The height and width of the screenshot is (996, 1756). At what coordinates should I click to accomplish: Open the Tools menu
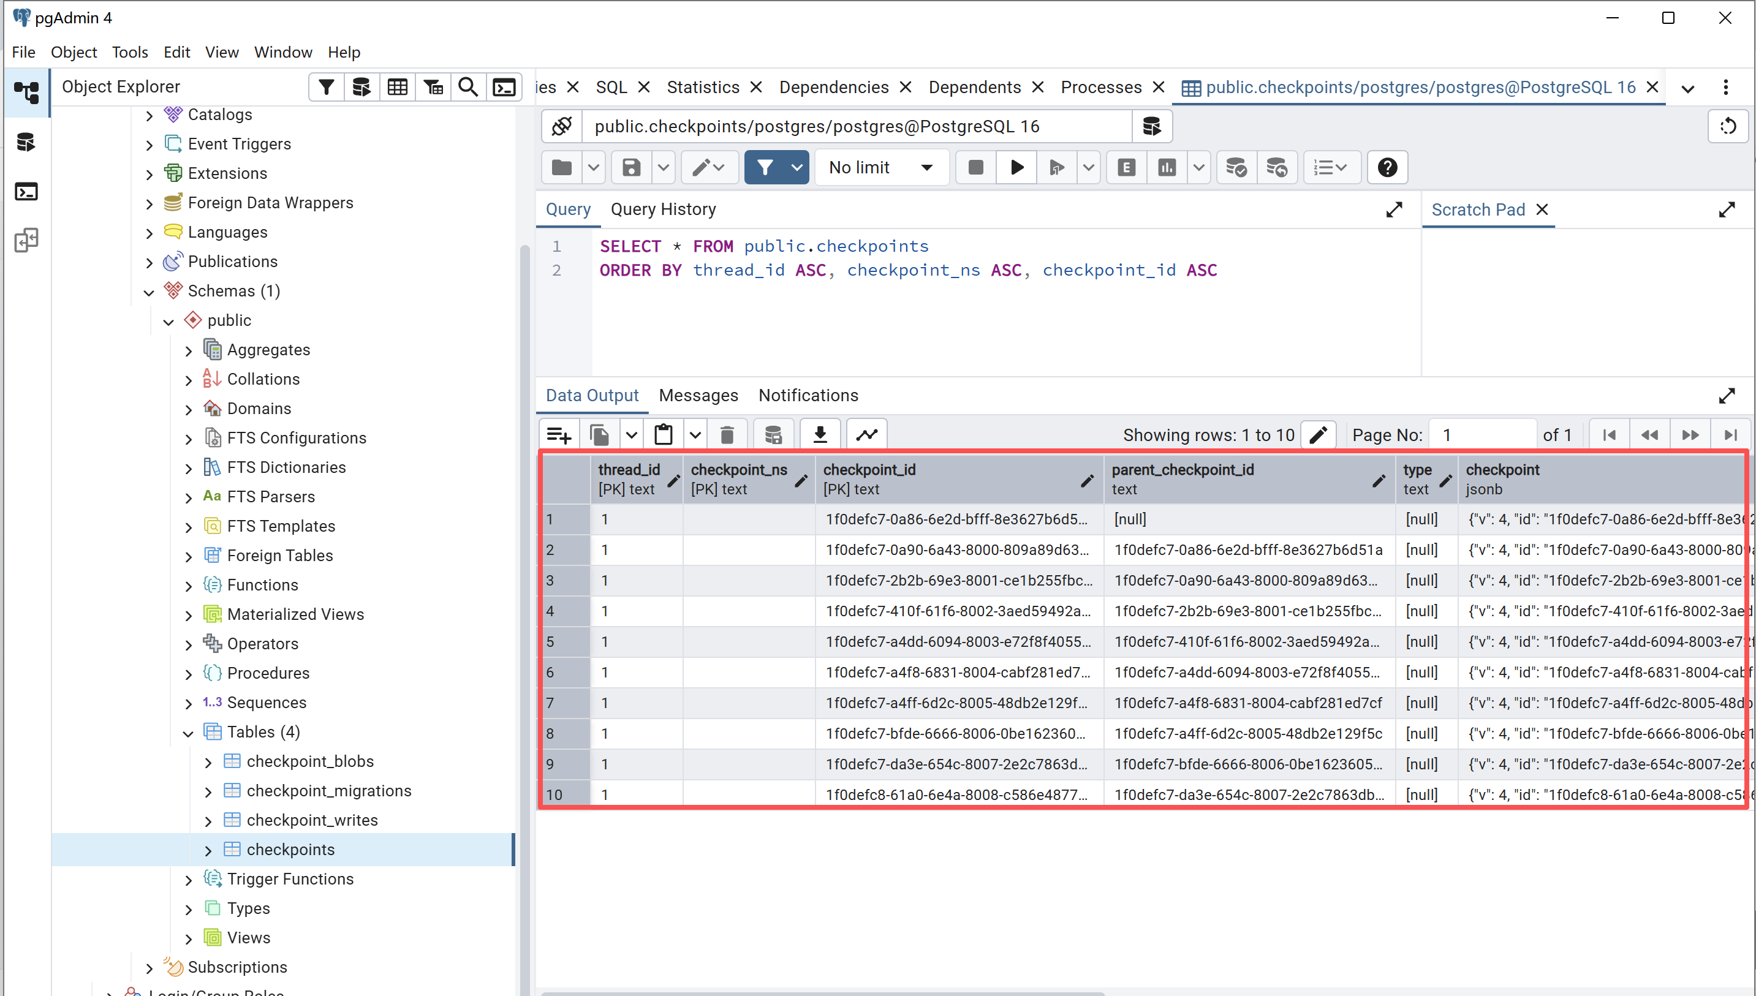[129, 52]
